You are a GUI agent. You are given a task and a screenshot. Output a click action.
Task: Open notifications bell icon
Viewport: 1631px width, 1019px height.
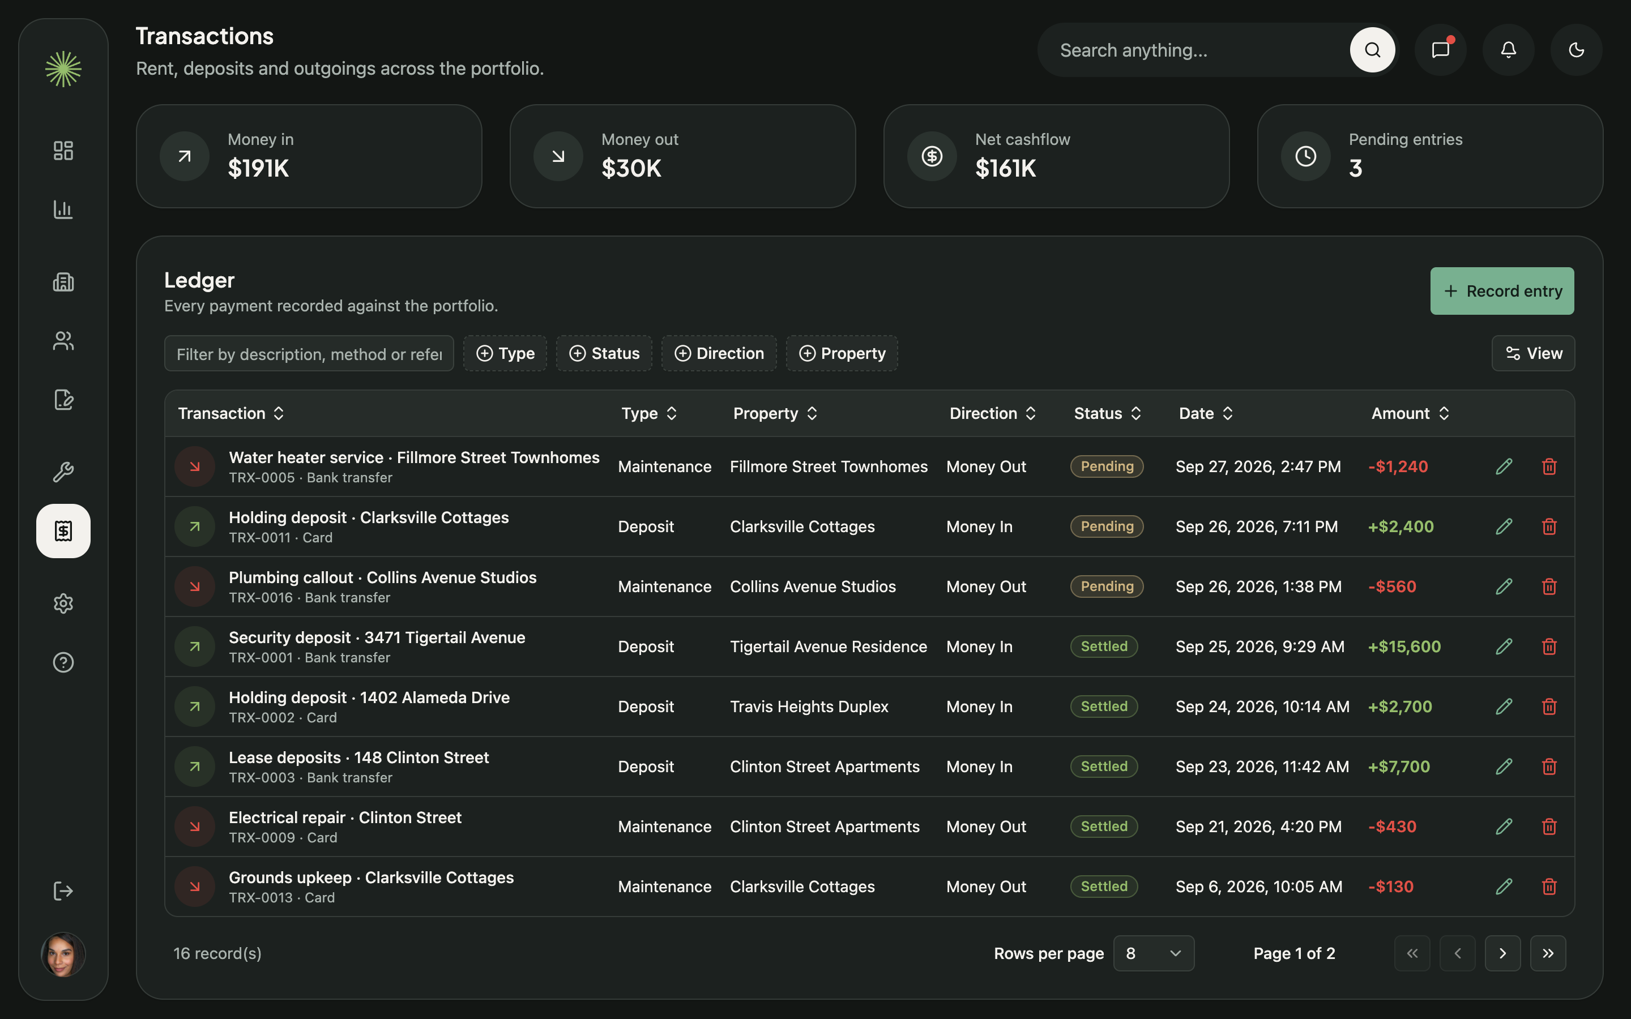[x=1508, y=50]
